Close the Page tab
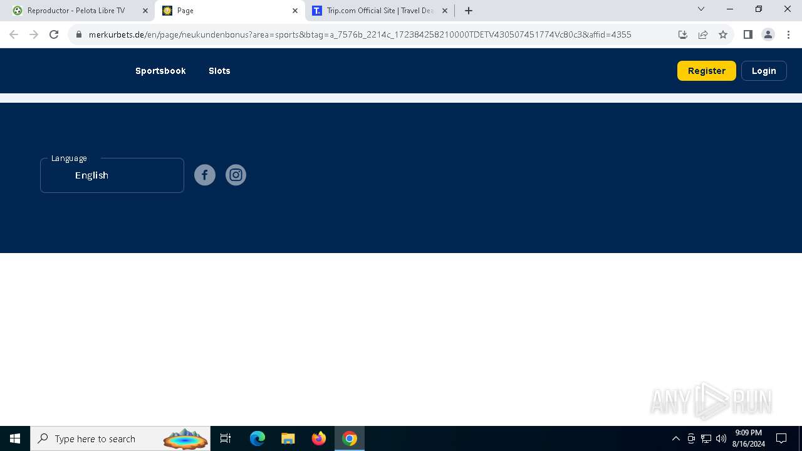This screenshot has width=802, height=451. coord(295,11)
